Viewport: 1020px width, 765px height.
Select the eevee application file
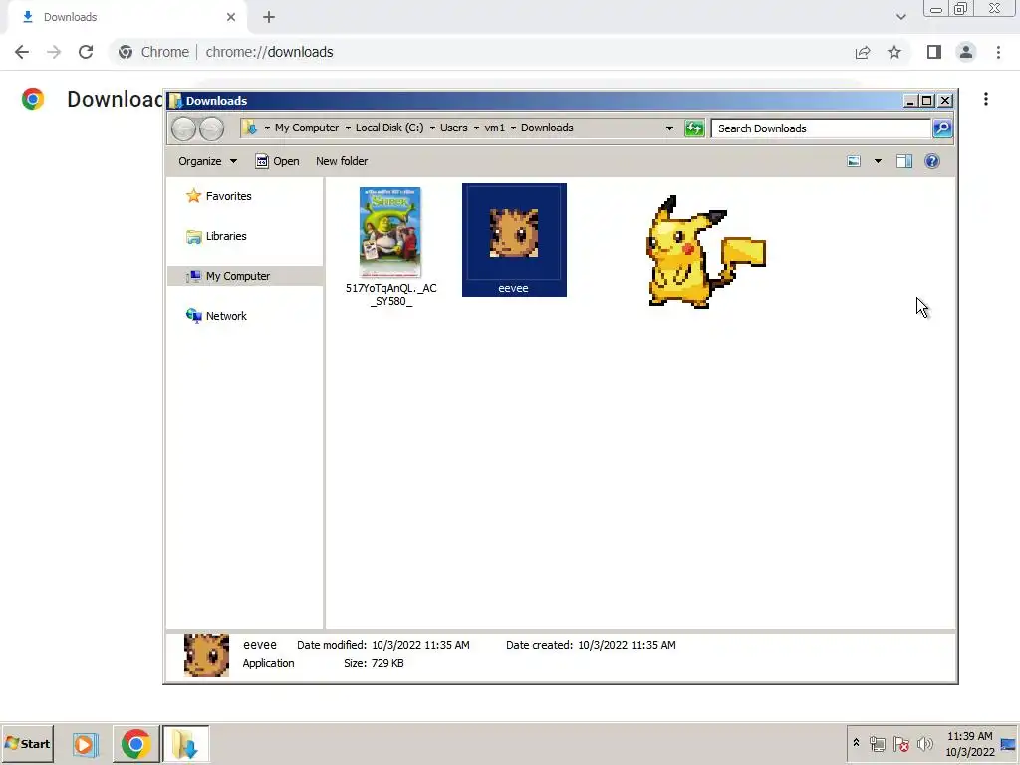[514, 240]
